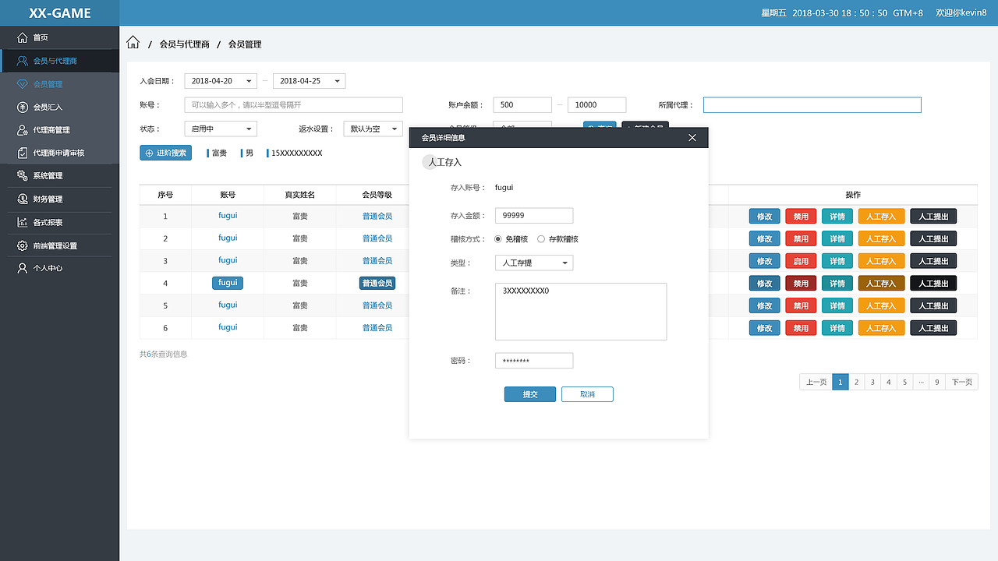The height and width of the screenshot is (561, 998).
Task: Click the 存入金额 field showing 99999
Action: [534, 216]
